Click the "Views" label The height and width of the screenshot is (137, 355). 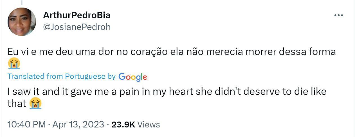[149, 124]
